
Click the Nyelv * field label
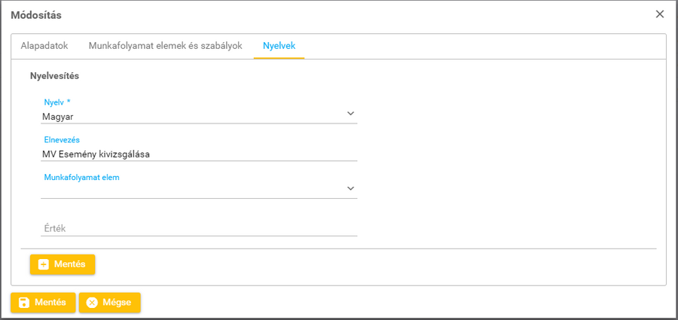pos(57,102)
